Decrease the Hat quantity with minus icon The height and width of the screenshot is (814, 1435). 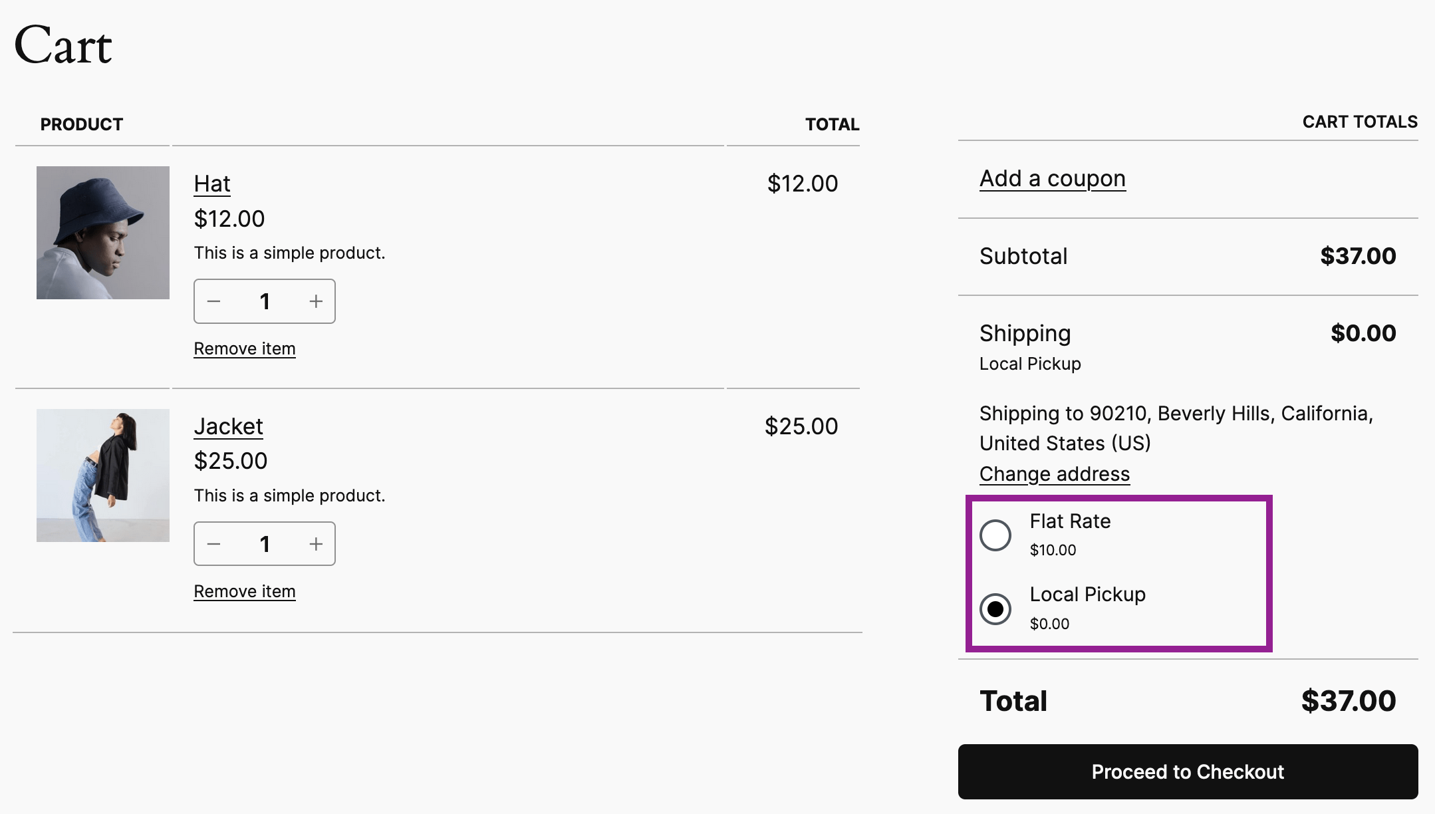(214, 301)
